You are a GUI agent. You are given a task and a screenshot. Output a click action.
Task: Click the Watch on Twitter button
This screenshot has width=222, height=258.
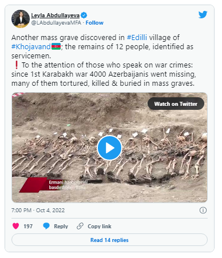[x=176, y=104]
